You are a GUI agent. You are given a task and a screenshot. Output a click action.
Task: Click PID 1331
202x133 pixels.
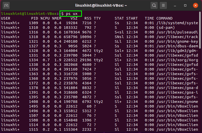(x=33, y=56)
